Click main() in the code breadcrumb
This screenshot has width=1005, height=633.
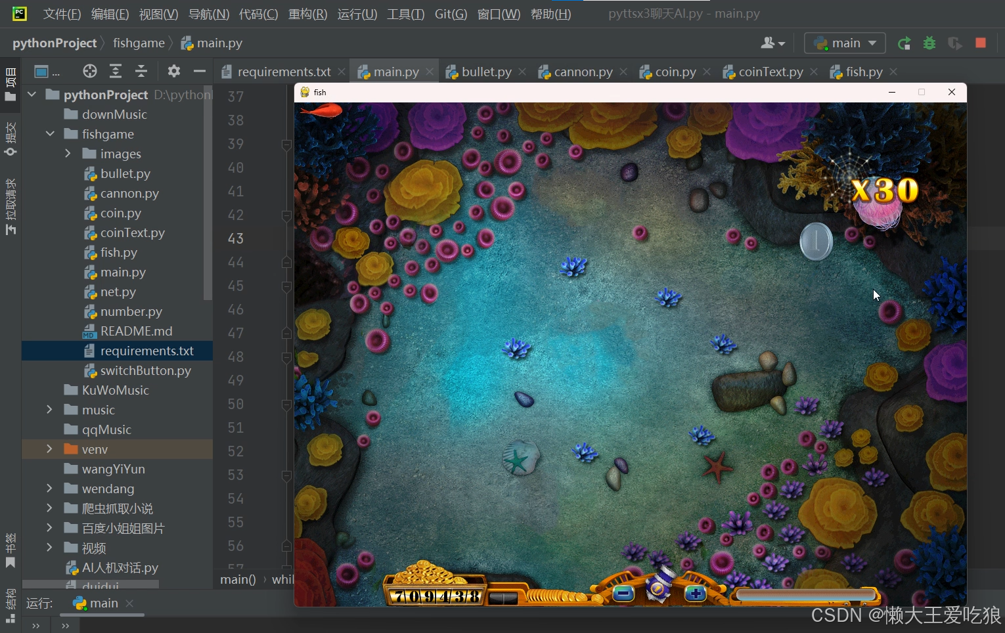pos(238,579)
